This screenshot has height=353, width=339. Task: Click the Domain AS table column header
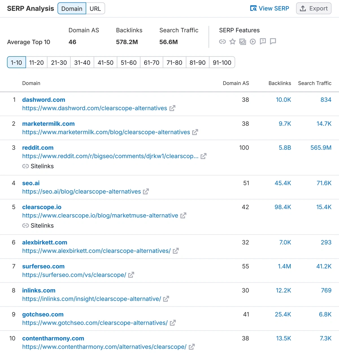coord(236,83)
